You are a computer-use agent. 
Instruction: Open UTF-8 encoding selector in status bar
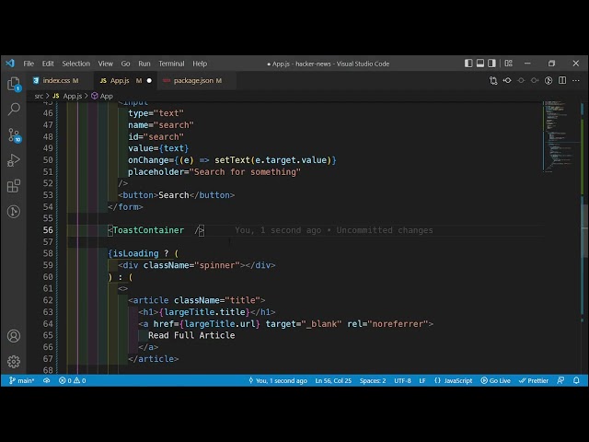point(403,380)
